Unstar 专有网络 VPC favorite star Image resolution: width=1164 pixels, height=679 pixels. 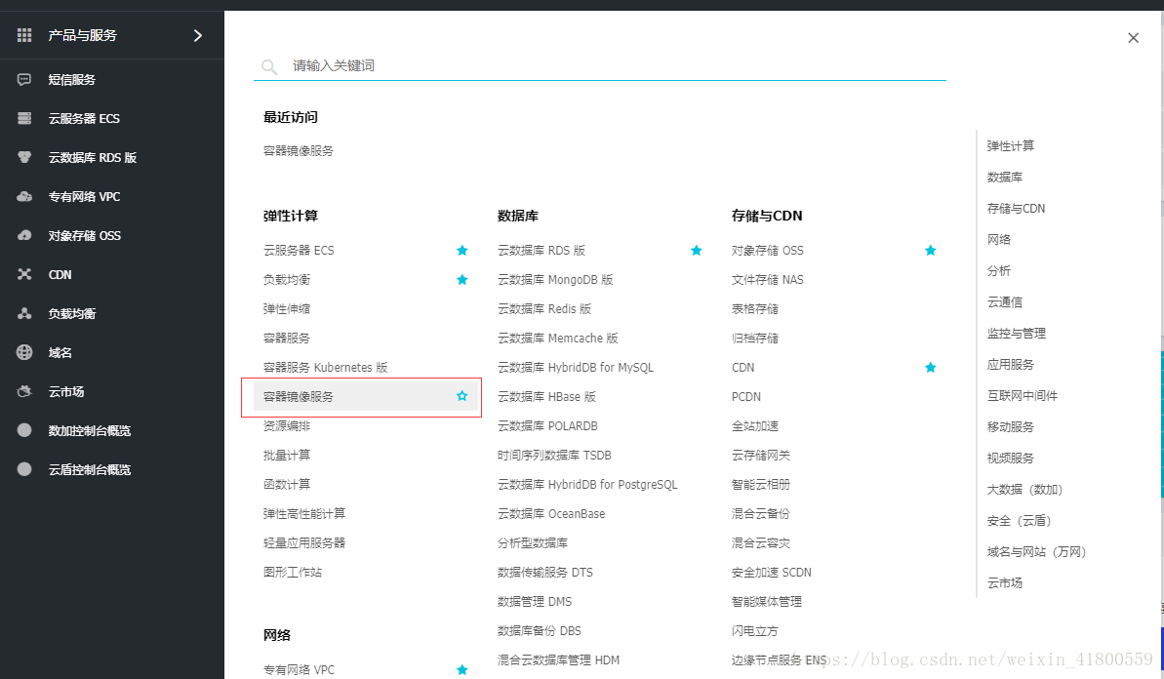point(462,669)
